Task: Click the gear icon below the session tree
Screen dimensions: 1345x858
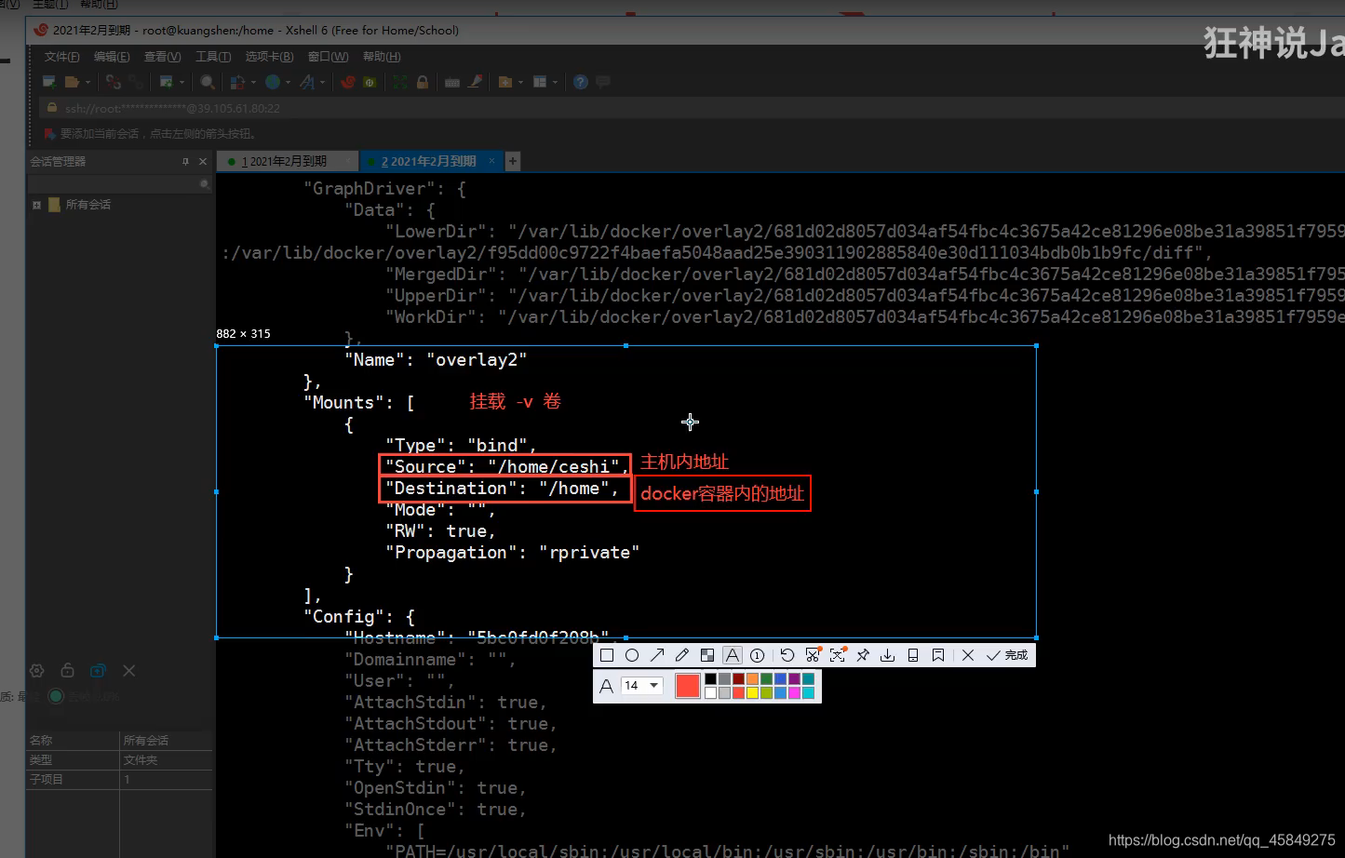Action: point(37,670)
